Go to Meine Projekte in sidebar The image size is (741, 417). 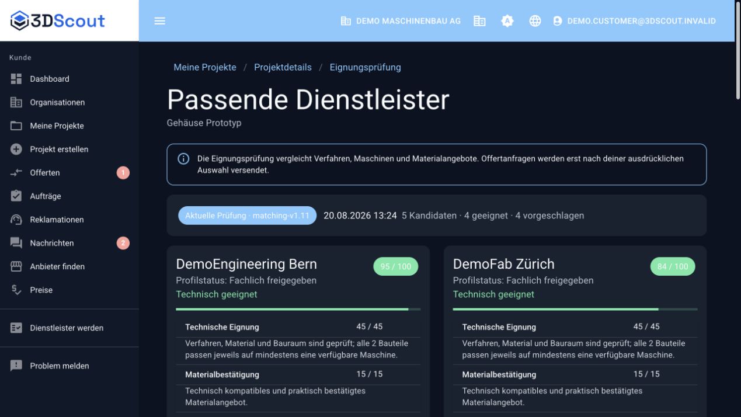pyautogui.click(x=69, y=126)
